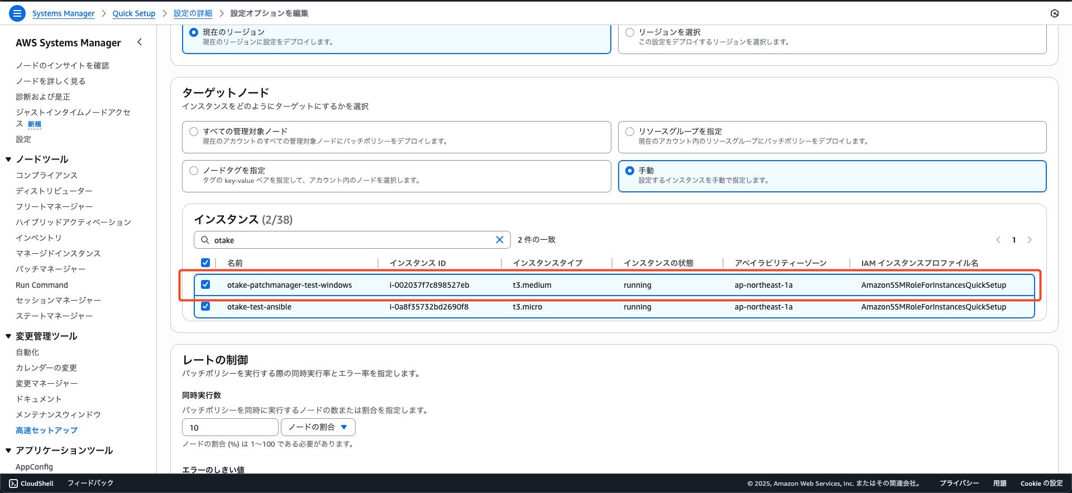
Task: Click the Quick Setup breadcrumb link
Action: tap(134, 13)
